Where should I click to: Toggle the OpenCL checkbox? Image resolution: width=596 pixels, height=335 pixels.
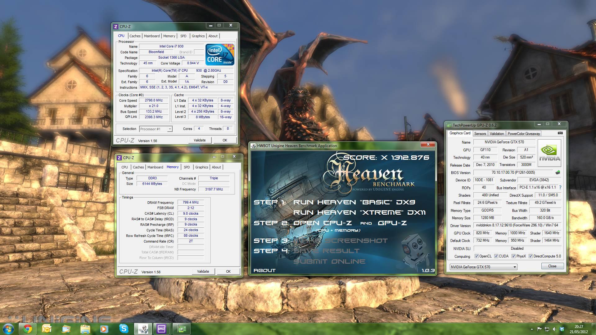476,256
